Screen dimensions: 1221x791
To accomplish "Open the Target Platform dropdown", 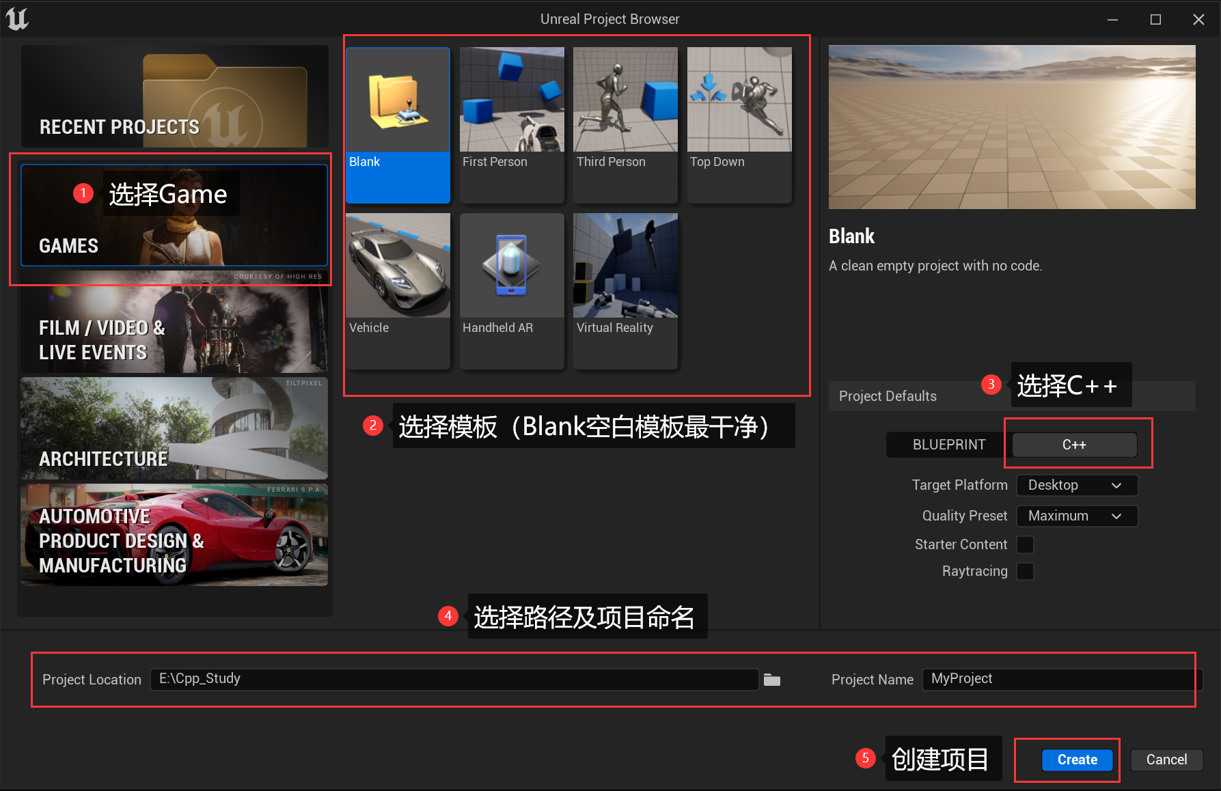I will [x=1078, y=485].
